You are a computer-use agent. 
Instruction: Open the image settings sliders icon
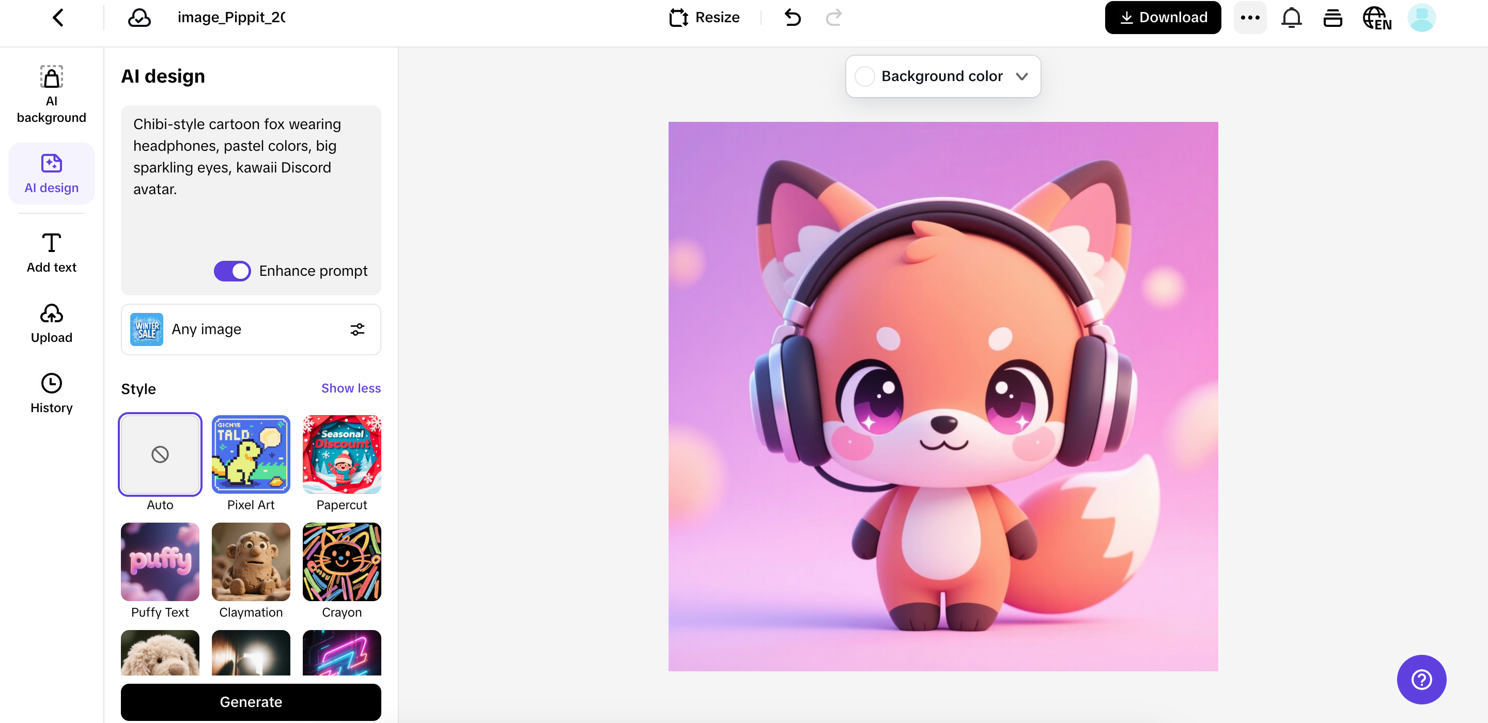(357, 329)
